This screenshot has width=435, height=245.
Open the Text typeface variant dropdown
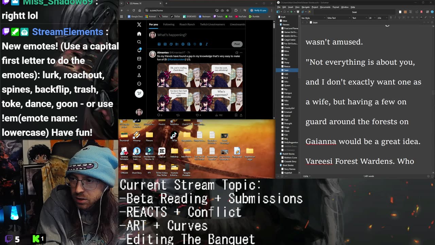(x=359, y=18)
